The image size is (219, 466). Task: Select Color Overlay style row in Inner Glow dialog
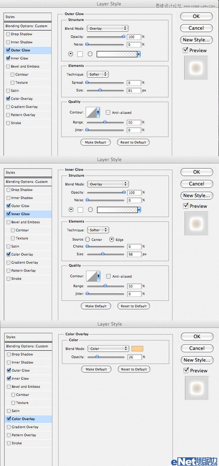pos(28,254)
